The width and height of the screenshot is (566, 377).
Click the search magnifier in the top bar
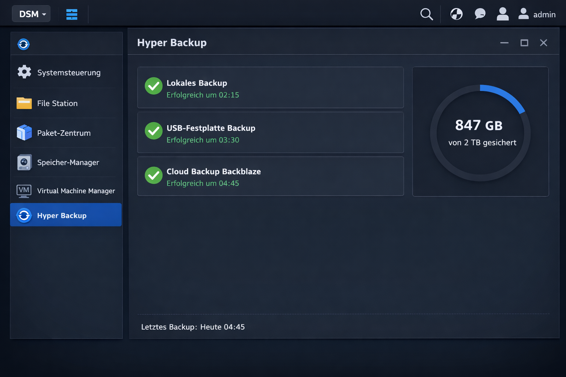click(x=426, y=14)
